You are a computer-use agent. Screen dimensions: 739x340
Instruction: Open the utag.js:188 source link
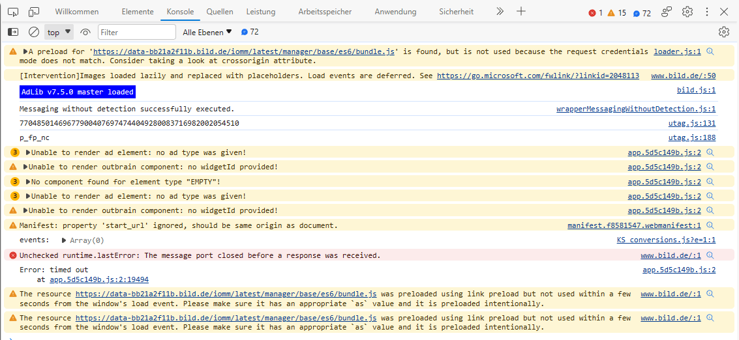pyautogui.click(x=692, y=138)
